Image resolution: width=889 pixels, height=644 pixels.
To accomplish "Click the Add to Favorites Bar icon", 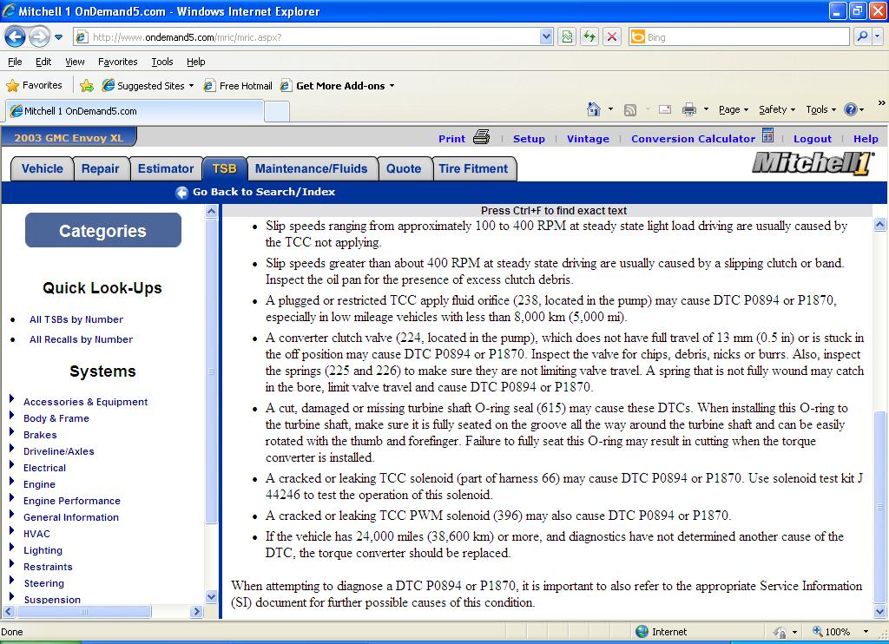I will point(87,86).
